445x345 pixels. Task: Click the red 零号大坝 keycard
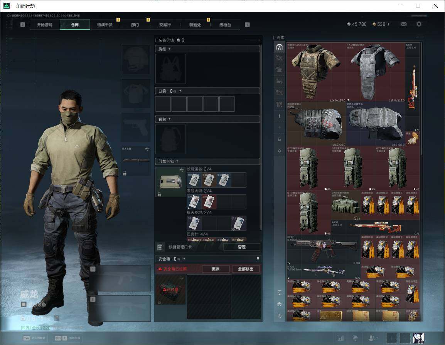(x=209, y=201)
